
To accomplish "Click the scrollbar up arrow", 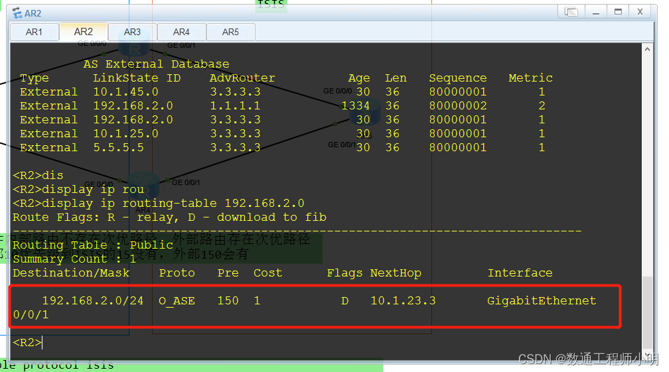I will coord(647,49).
